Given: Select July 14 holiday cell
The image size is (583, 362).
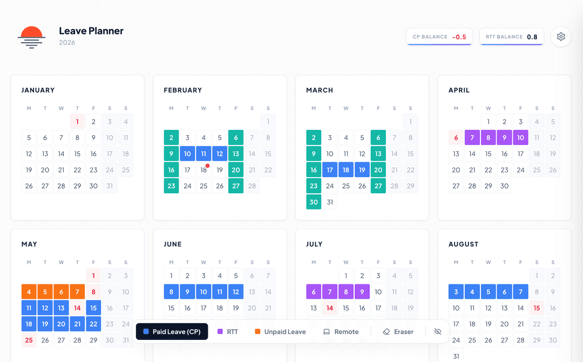Looking at the screenshot, I should [x=330, y=308].
